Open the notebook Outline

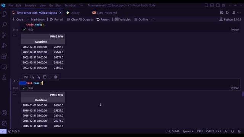point(141,19)
